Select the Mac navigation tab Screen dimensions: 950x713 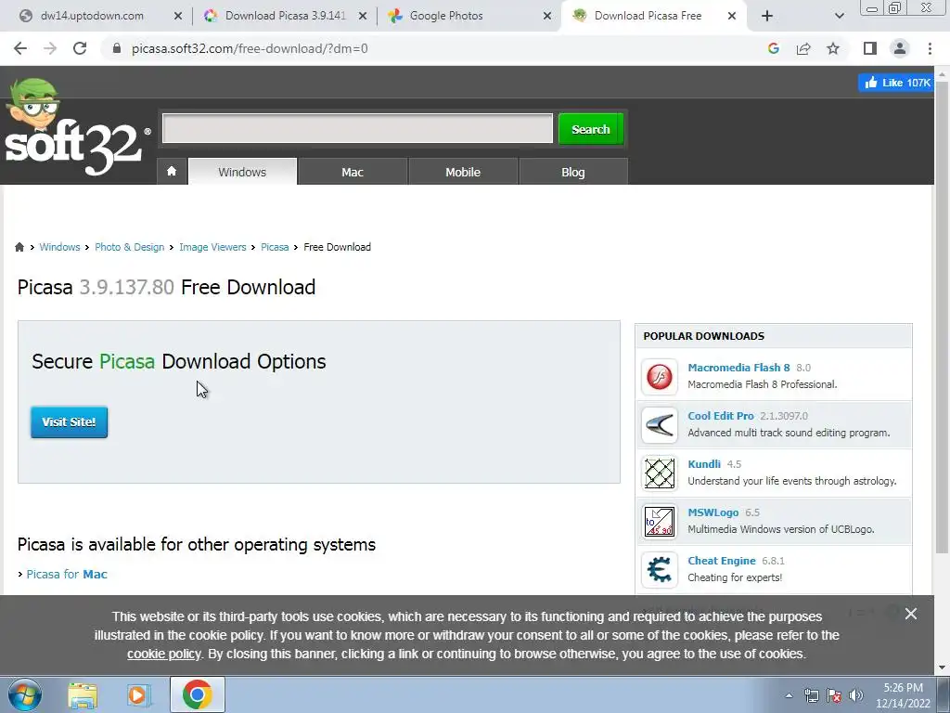tap(353, 172)
